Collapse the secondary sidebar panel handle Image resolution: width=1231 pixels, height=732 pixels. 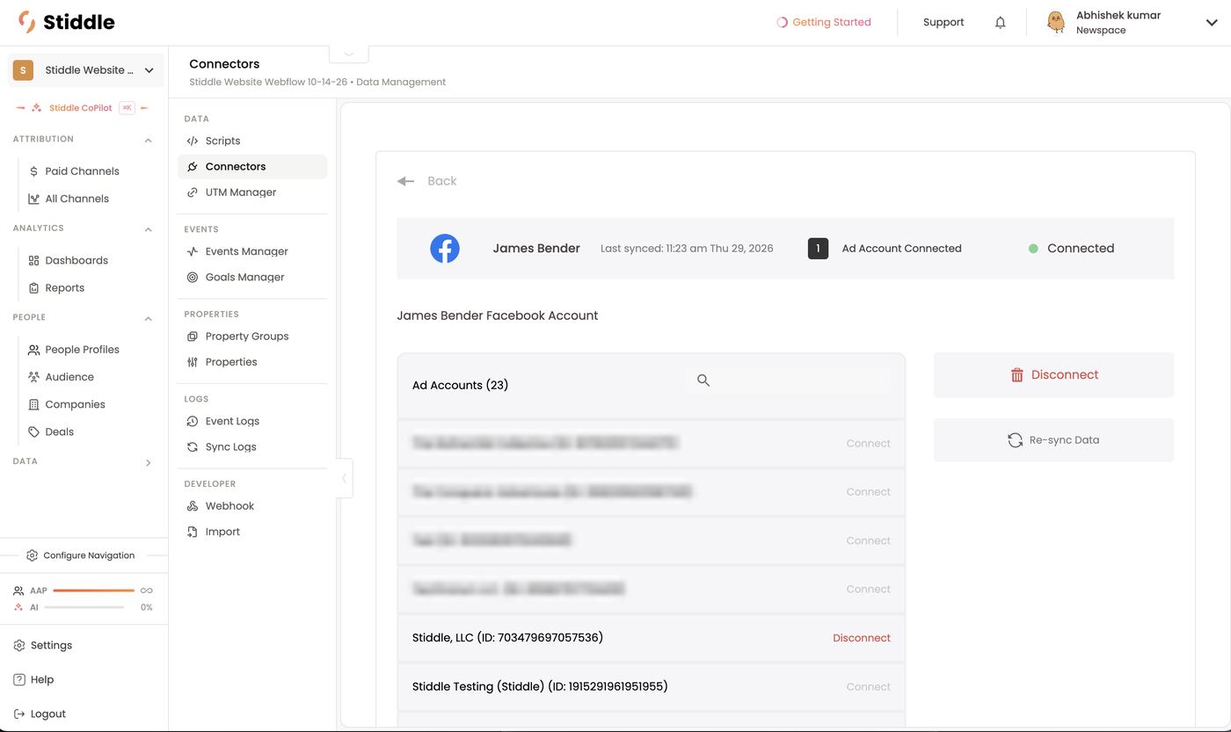(x=345, y=479)
